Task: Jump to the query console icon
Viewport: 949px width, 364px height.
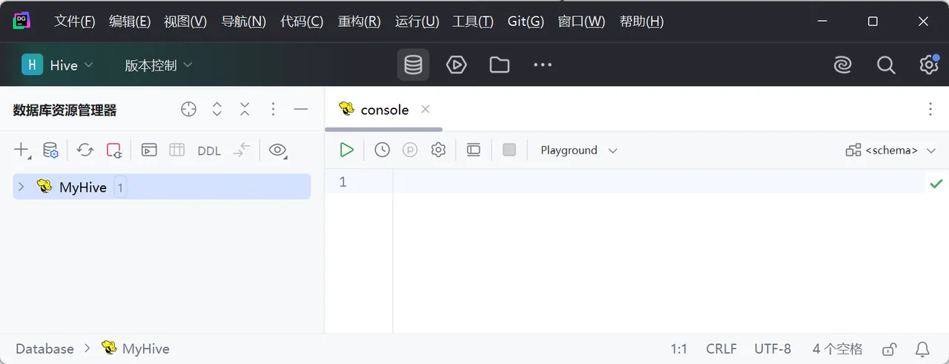Action: (149, 150)
